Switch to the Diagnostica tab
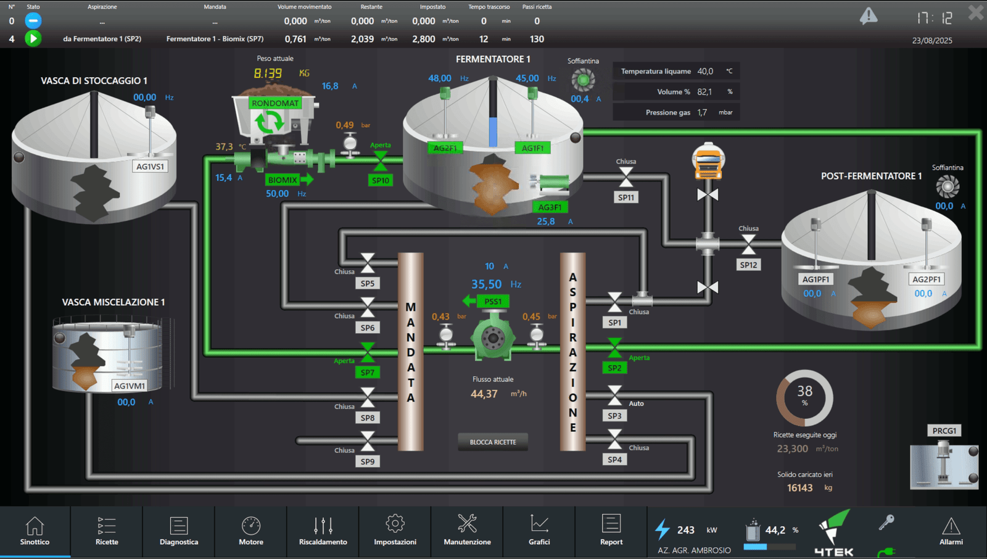Viewport: 987px width, 559px height. tap(179, 531)
